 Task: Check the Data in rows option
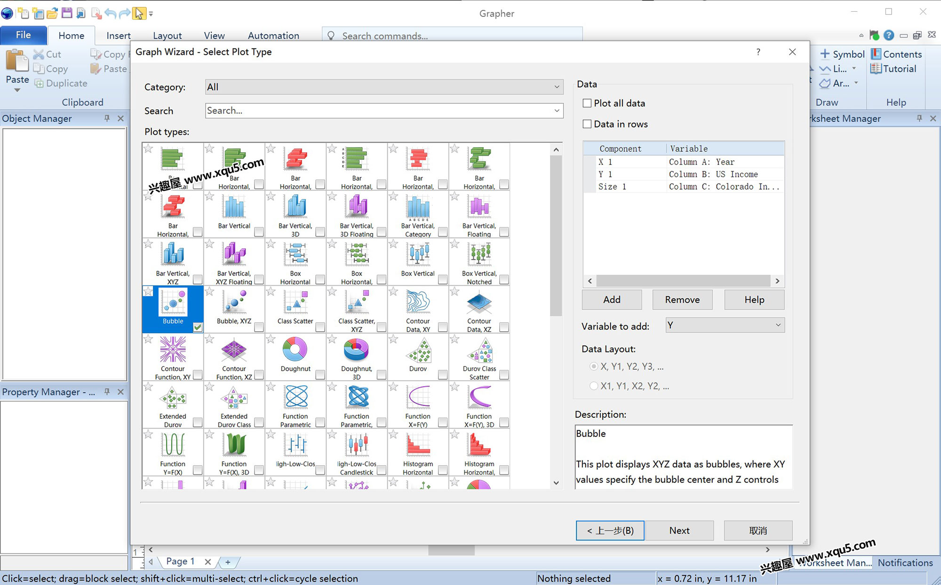587,124
